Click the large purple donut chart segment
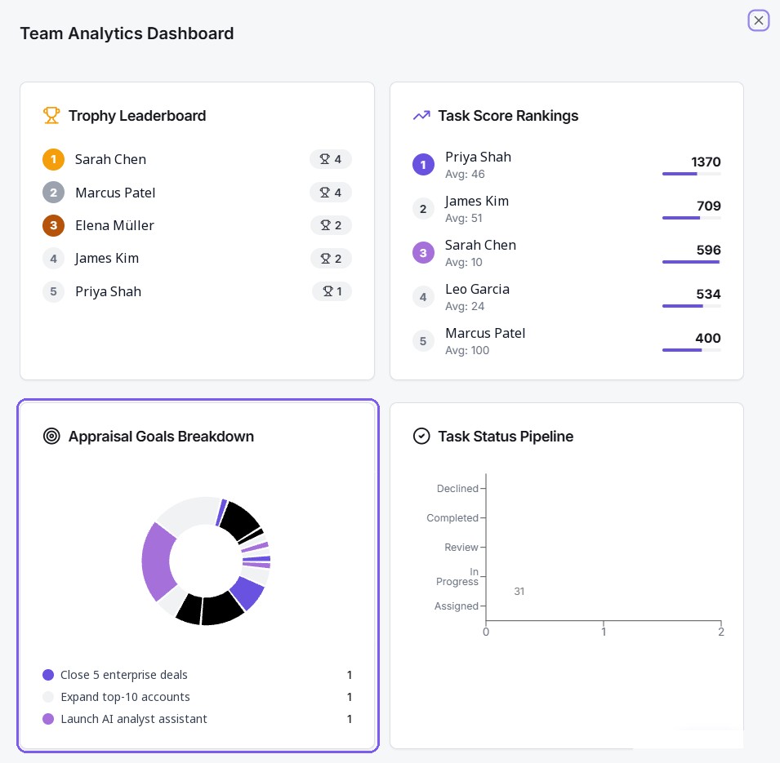 (x=158, y=561)
